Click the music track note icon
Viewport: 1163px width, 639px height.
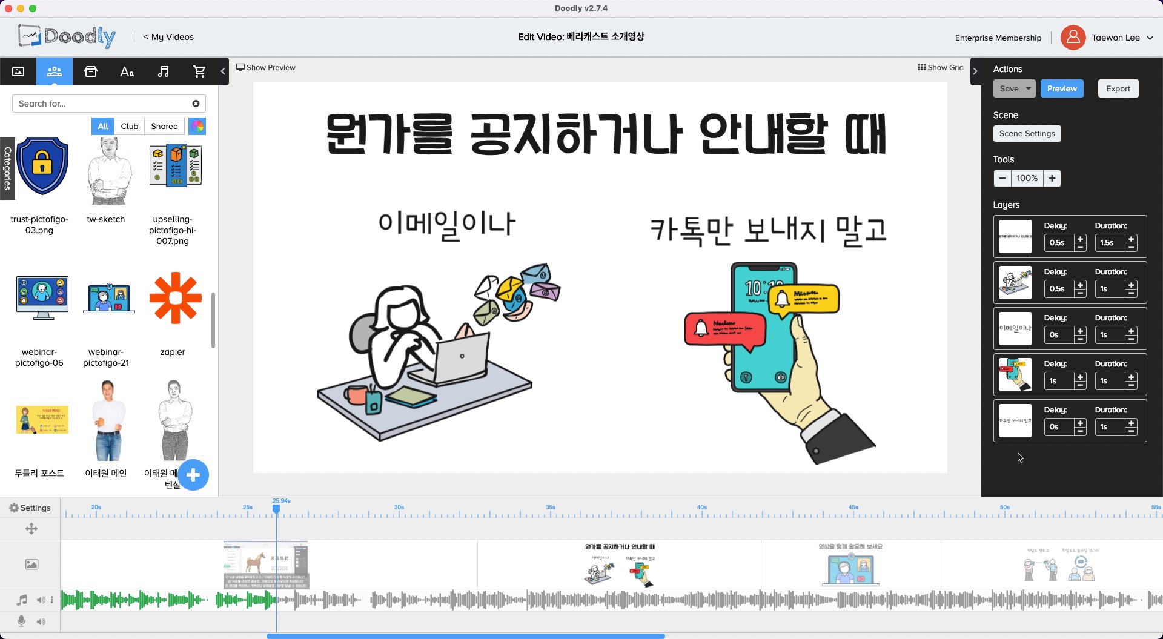[22, 600]
